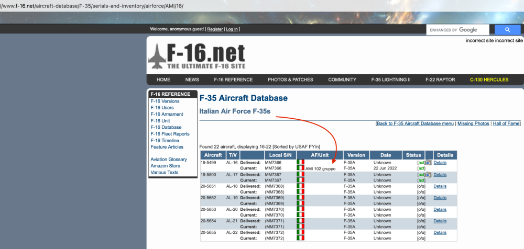
Task: Click the Log In link
Action: click(232, 29)
